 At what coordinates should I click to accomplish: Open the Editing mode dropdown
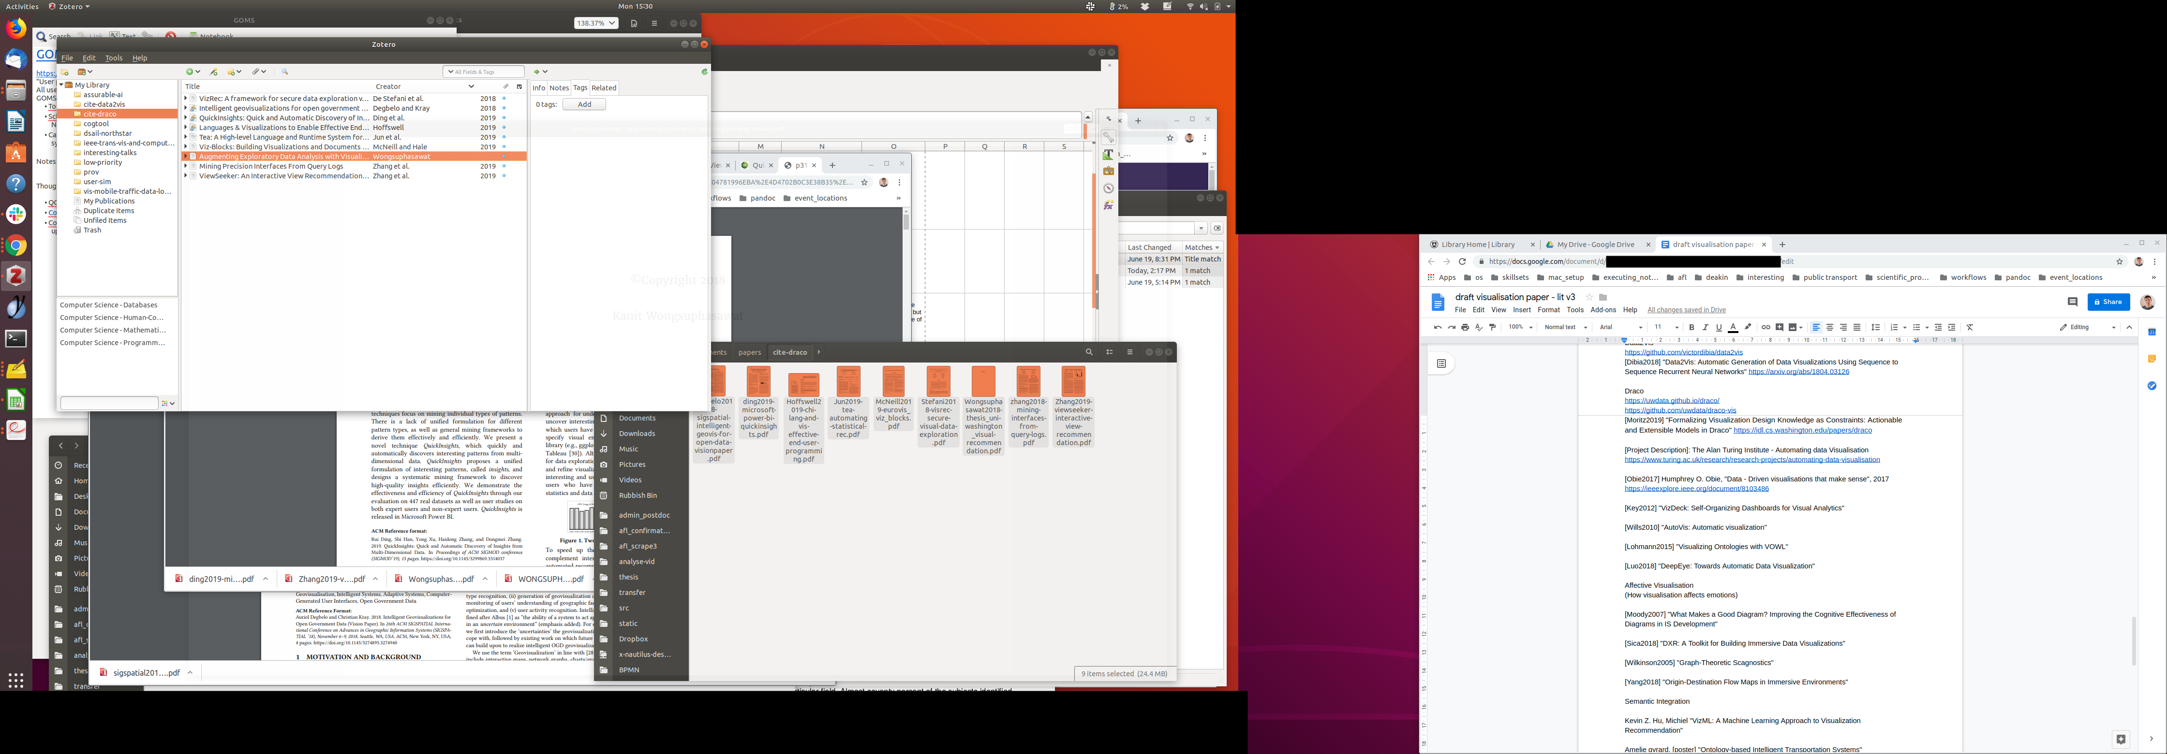point(2087,327)
